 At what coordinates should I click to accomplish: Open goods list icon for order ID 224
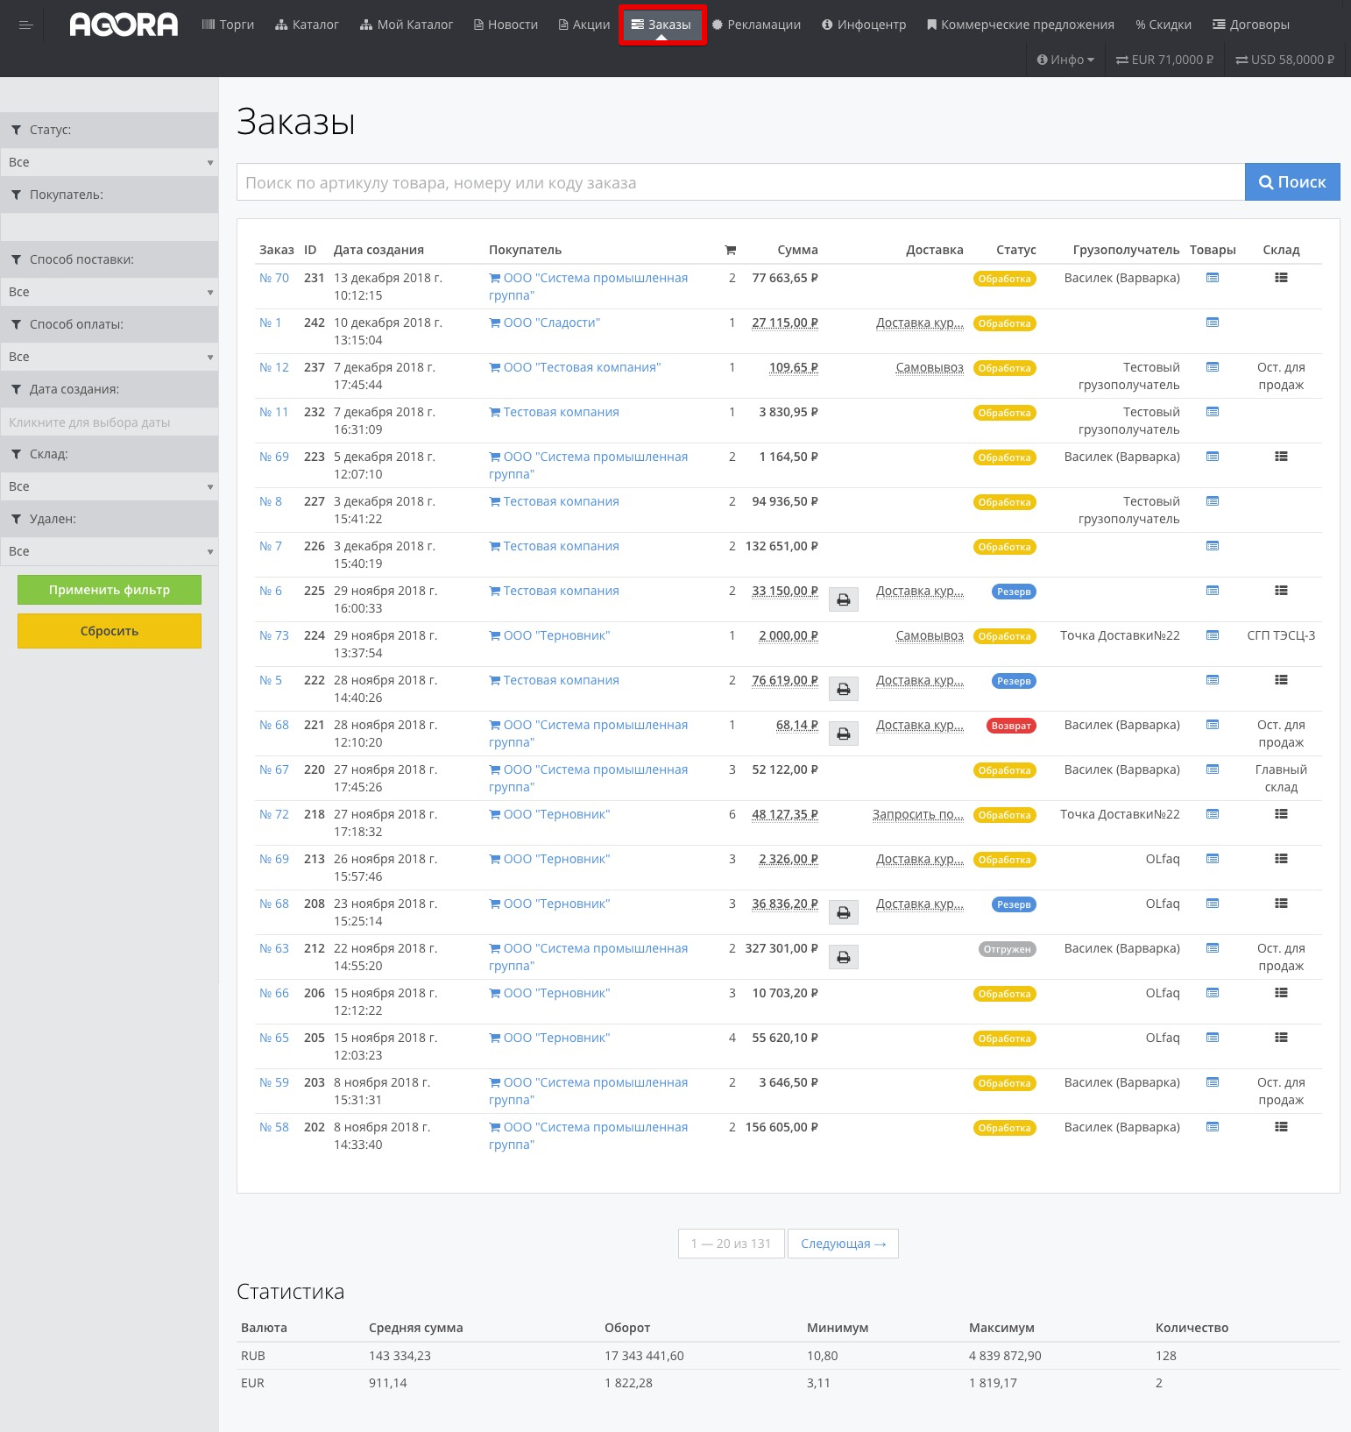tap(1213, 635)
